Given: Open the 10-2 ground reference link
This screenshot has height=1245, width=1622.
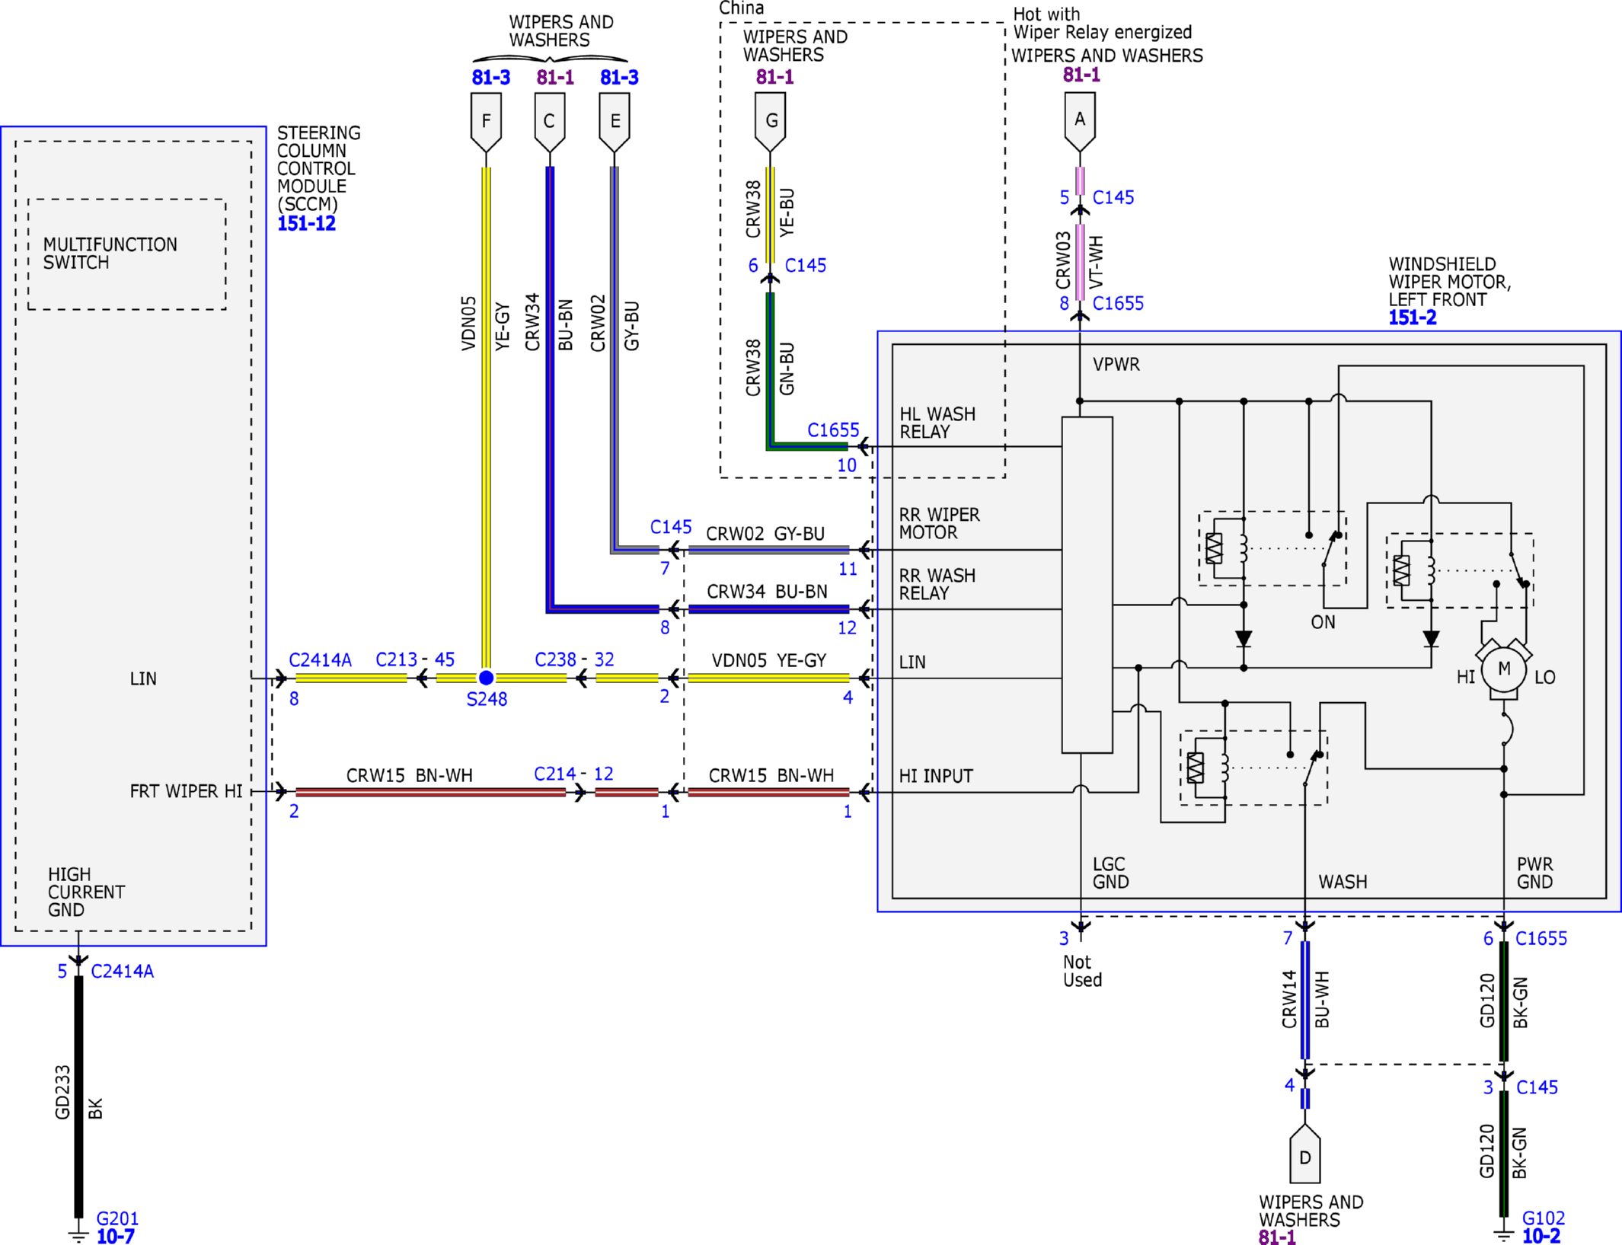Looking at the screenshot, I should coord(1541,1236).
